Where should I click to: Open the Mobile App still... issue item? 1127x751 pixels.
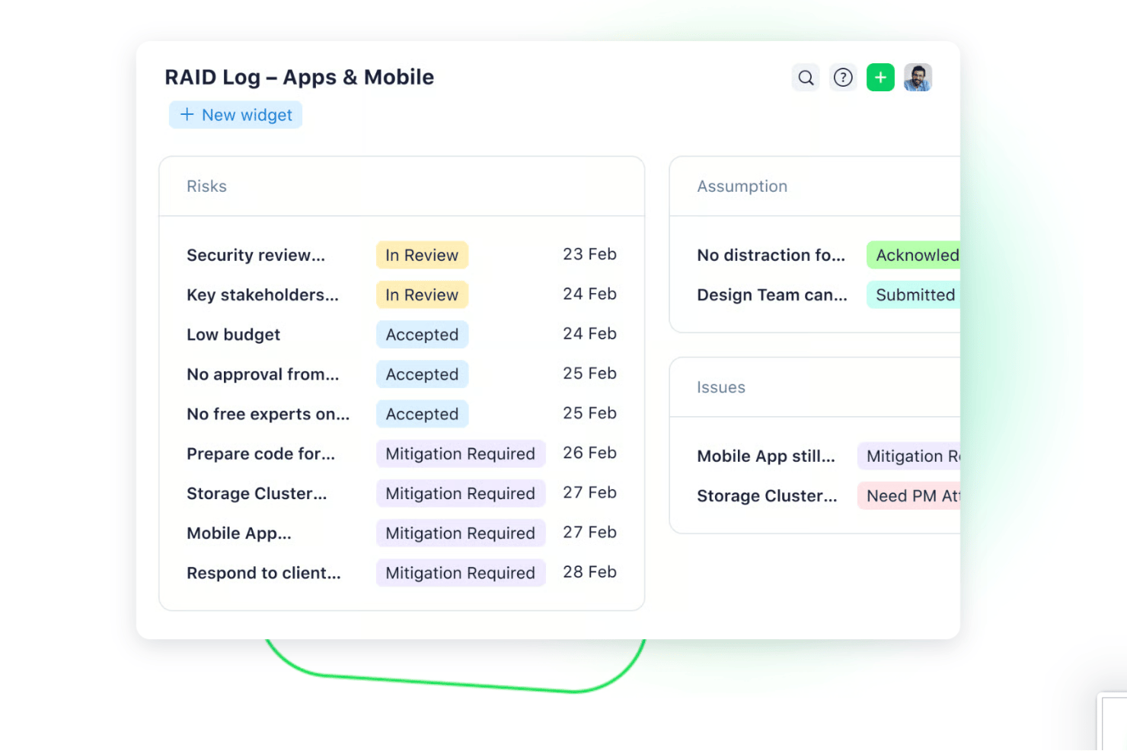coord(766,456)
